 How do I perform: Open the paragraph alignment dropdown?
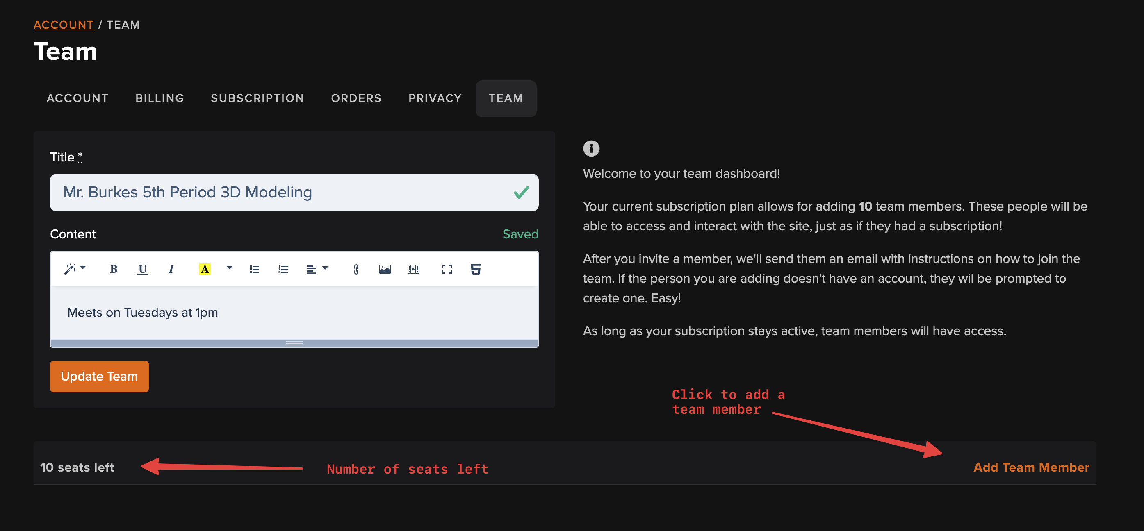coord(317,269)
